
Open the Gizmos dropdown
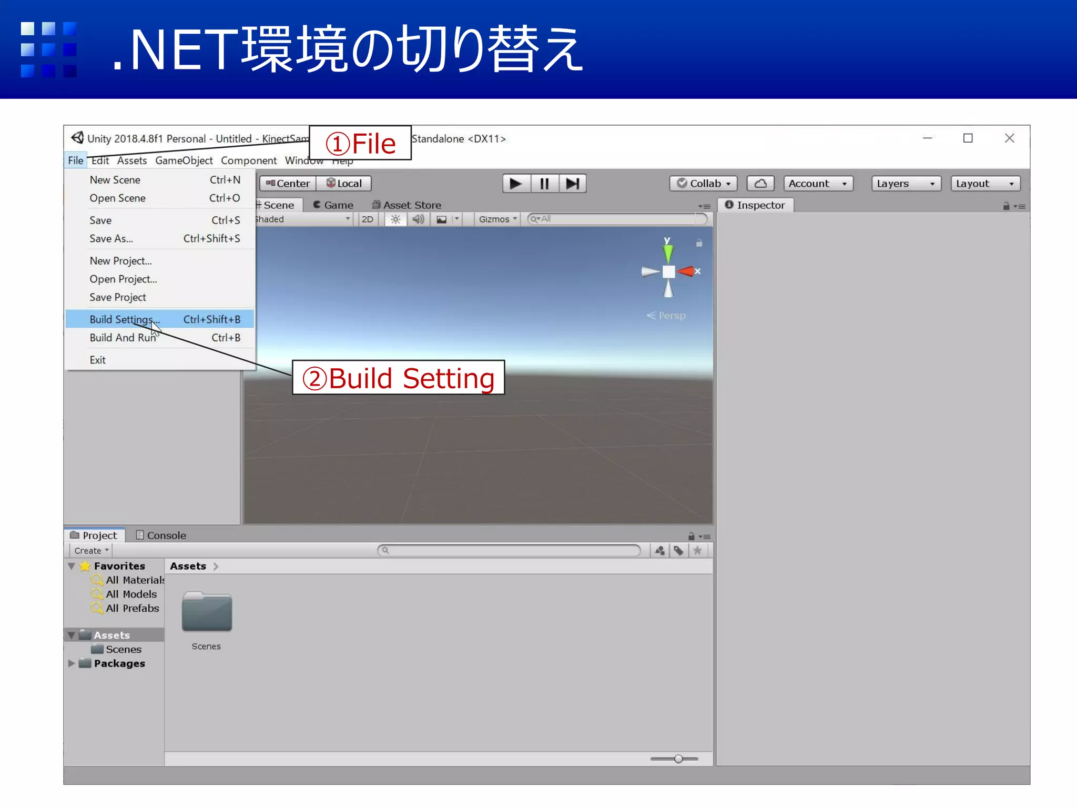point(497,219)
